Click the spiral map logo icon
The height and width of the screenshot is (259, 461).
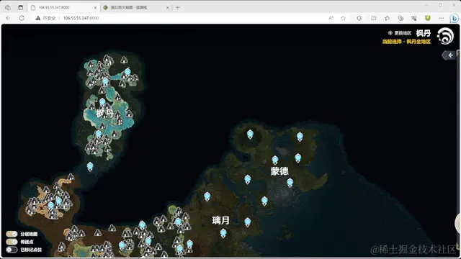point(445,36)
